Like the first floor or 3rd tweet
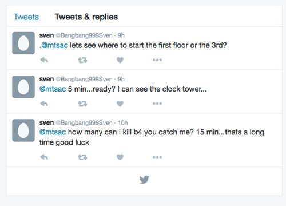The width and height of the screenshot is (286, 206). tap(120, 60)
